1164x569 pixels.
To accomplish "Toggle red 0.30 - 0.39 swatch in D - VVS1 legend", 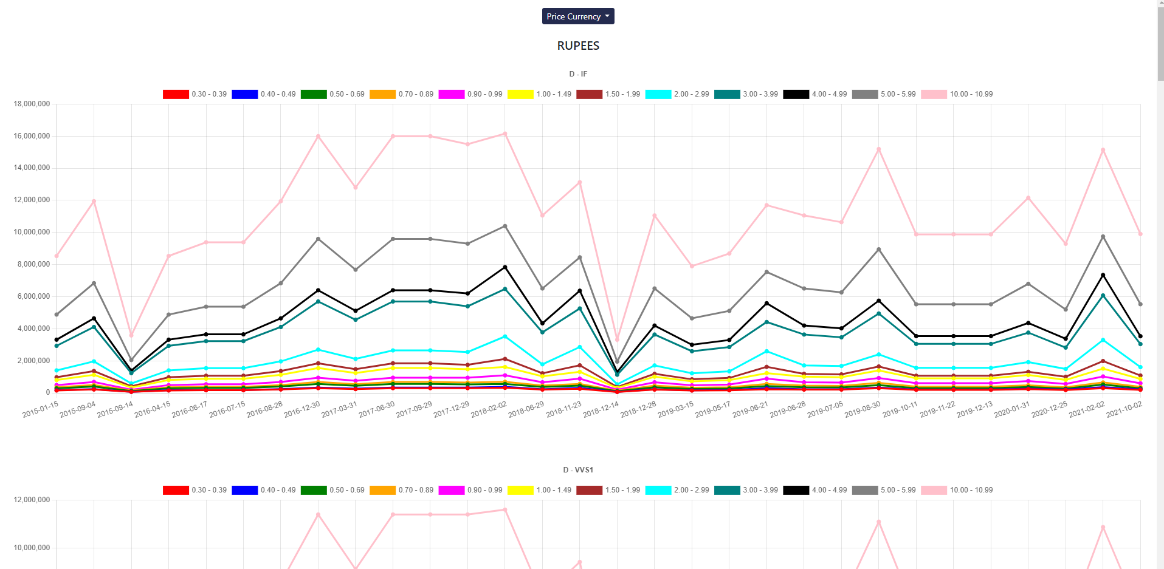I will (176, 490).
